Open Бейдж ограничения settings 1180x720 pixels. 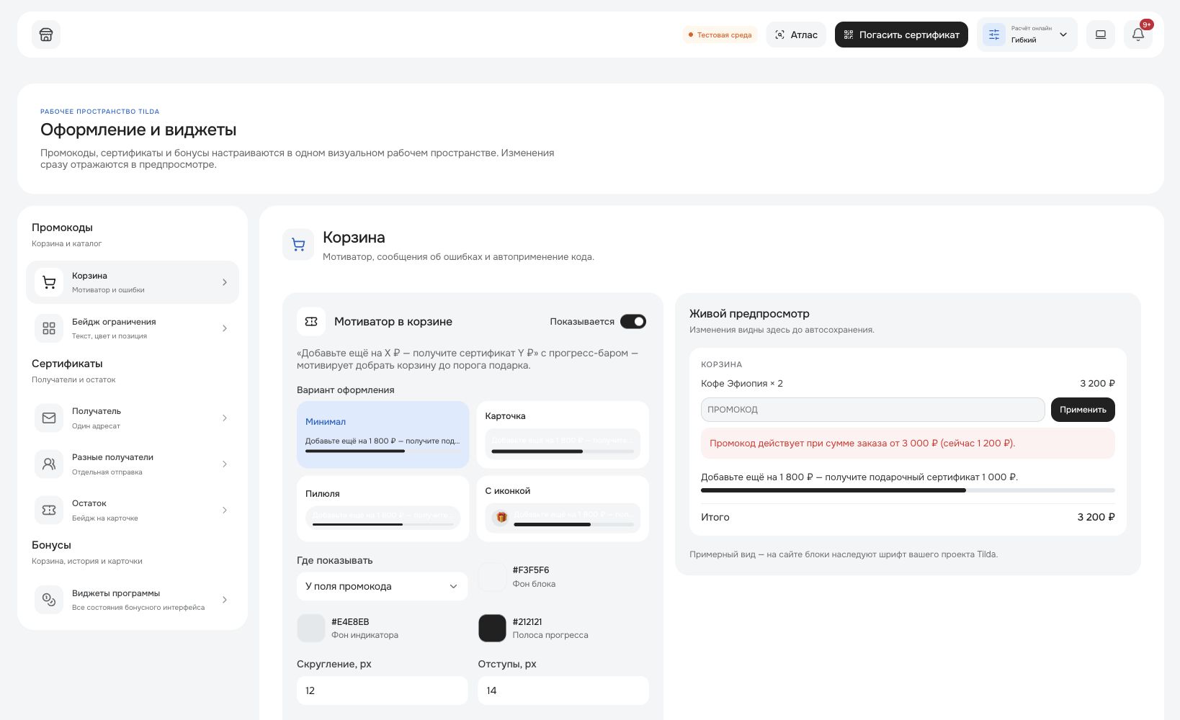(133, 328)
